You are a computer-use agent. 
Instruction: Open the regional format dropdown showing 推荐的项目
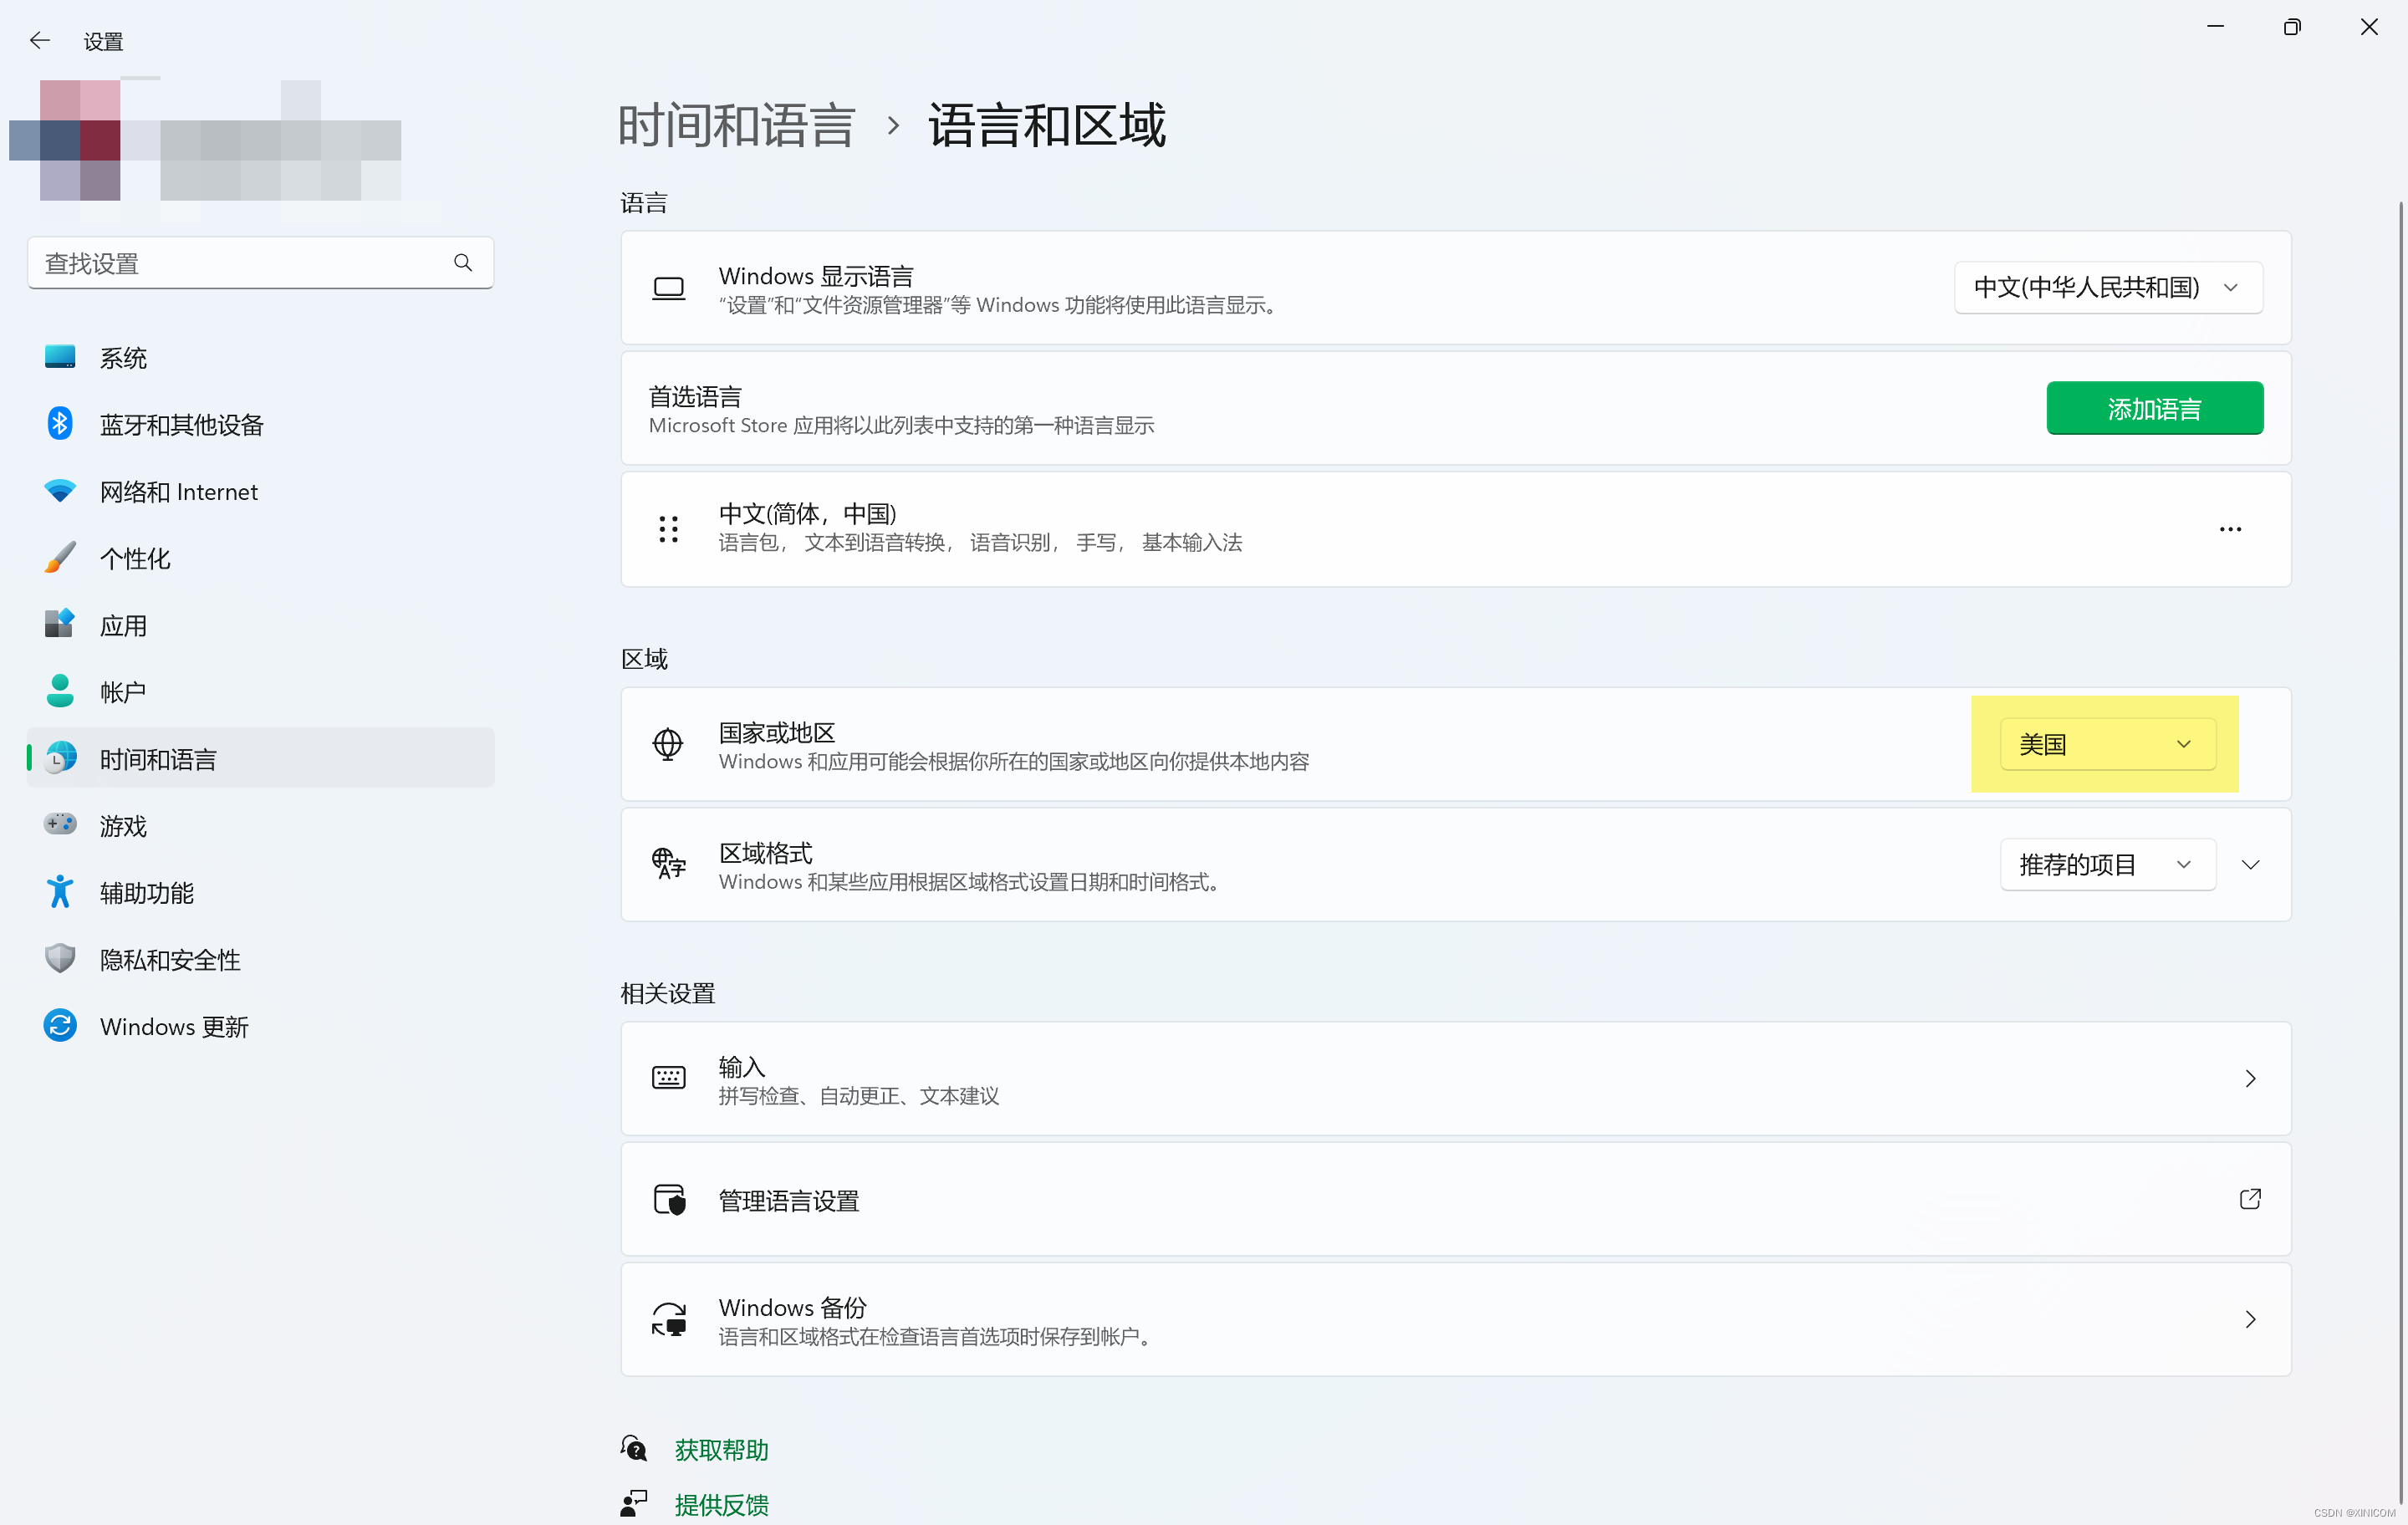(x=2107, y=864)
